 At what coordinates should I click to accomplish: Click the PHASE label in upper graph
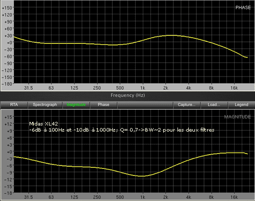tap(243, 8)
